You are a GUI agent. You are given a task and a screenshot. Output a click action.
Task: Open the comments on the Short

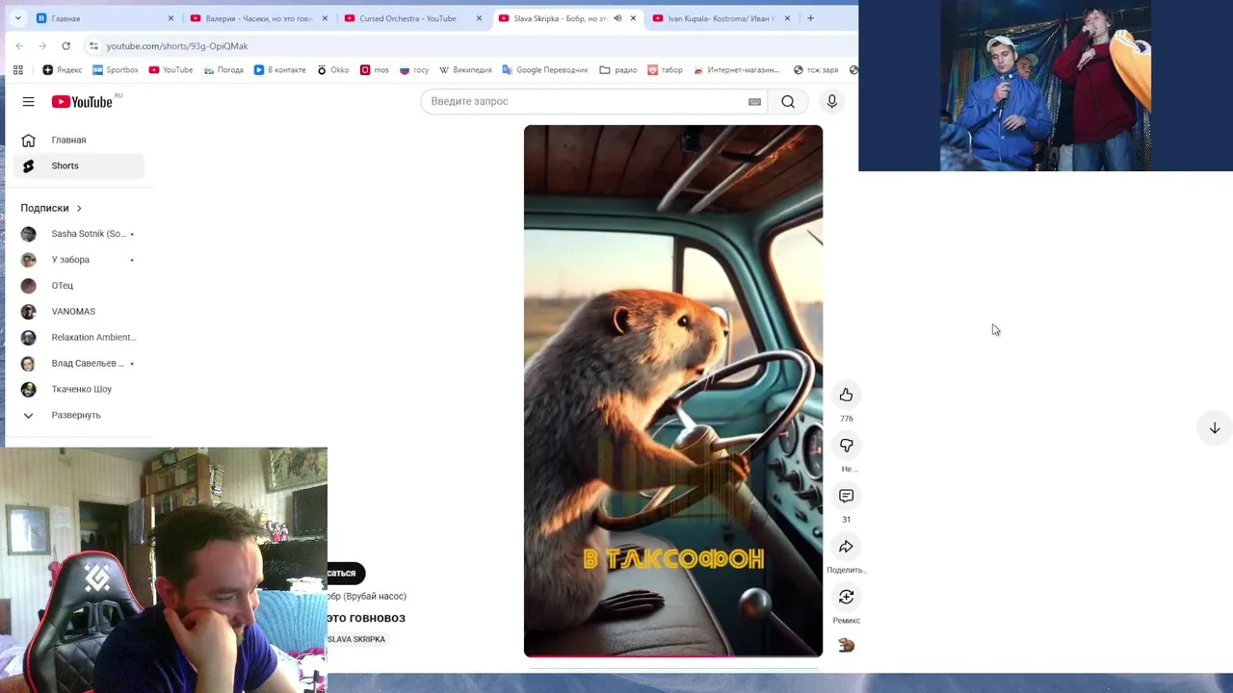(846, 496)
